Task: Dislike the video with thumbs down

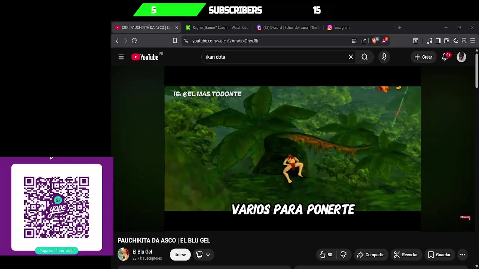Action: tap(344, 255)
